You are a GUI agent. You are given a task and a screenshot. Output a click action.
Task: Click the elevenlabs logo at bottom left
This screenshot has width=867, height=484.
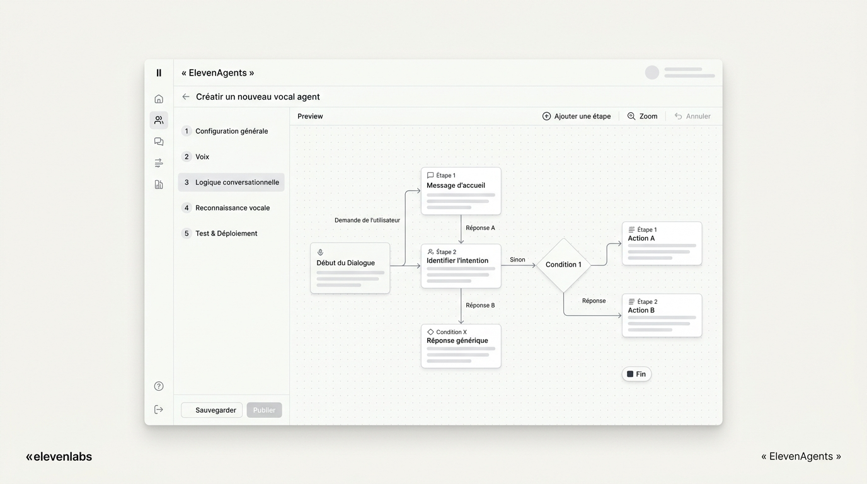(59, 457)
